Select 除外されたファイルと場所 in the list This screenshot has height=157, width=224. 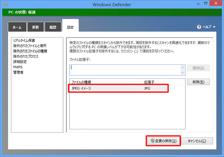pos(30,46)
